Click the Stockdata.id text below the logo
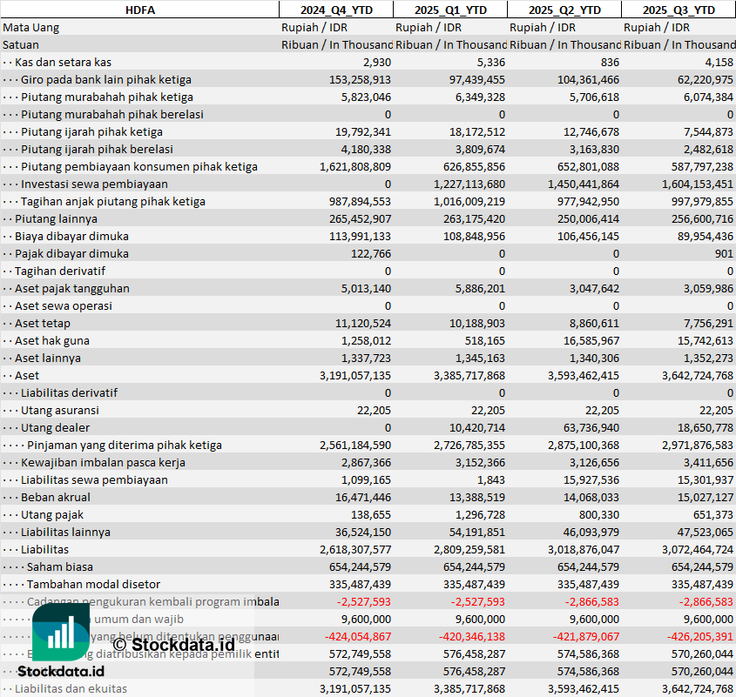 click(61, 671)
